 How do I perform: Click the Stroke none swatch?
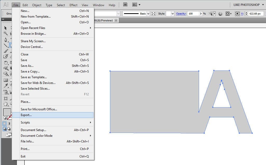tap(9, 117)
